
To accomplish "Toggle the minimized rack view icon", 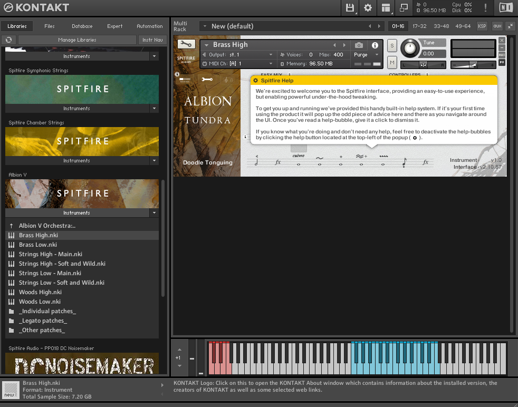I will (404, 7).
